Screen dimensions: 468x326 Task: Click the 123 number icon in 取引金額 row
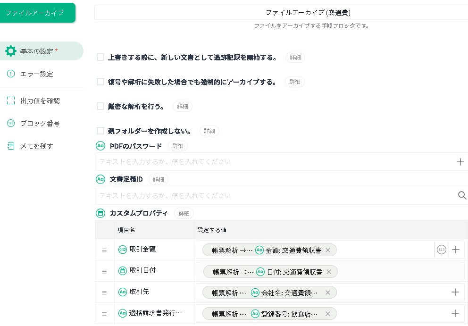tap(441, 250)
